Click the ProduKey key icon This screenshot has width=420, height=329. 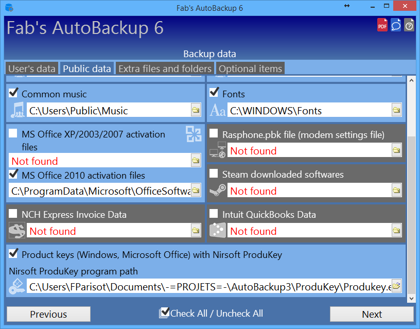pyautogui.click(x=16, y=286)
